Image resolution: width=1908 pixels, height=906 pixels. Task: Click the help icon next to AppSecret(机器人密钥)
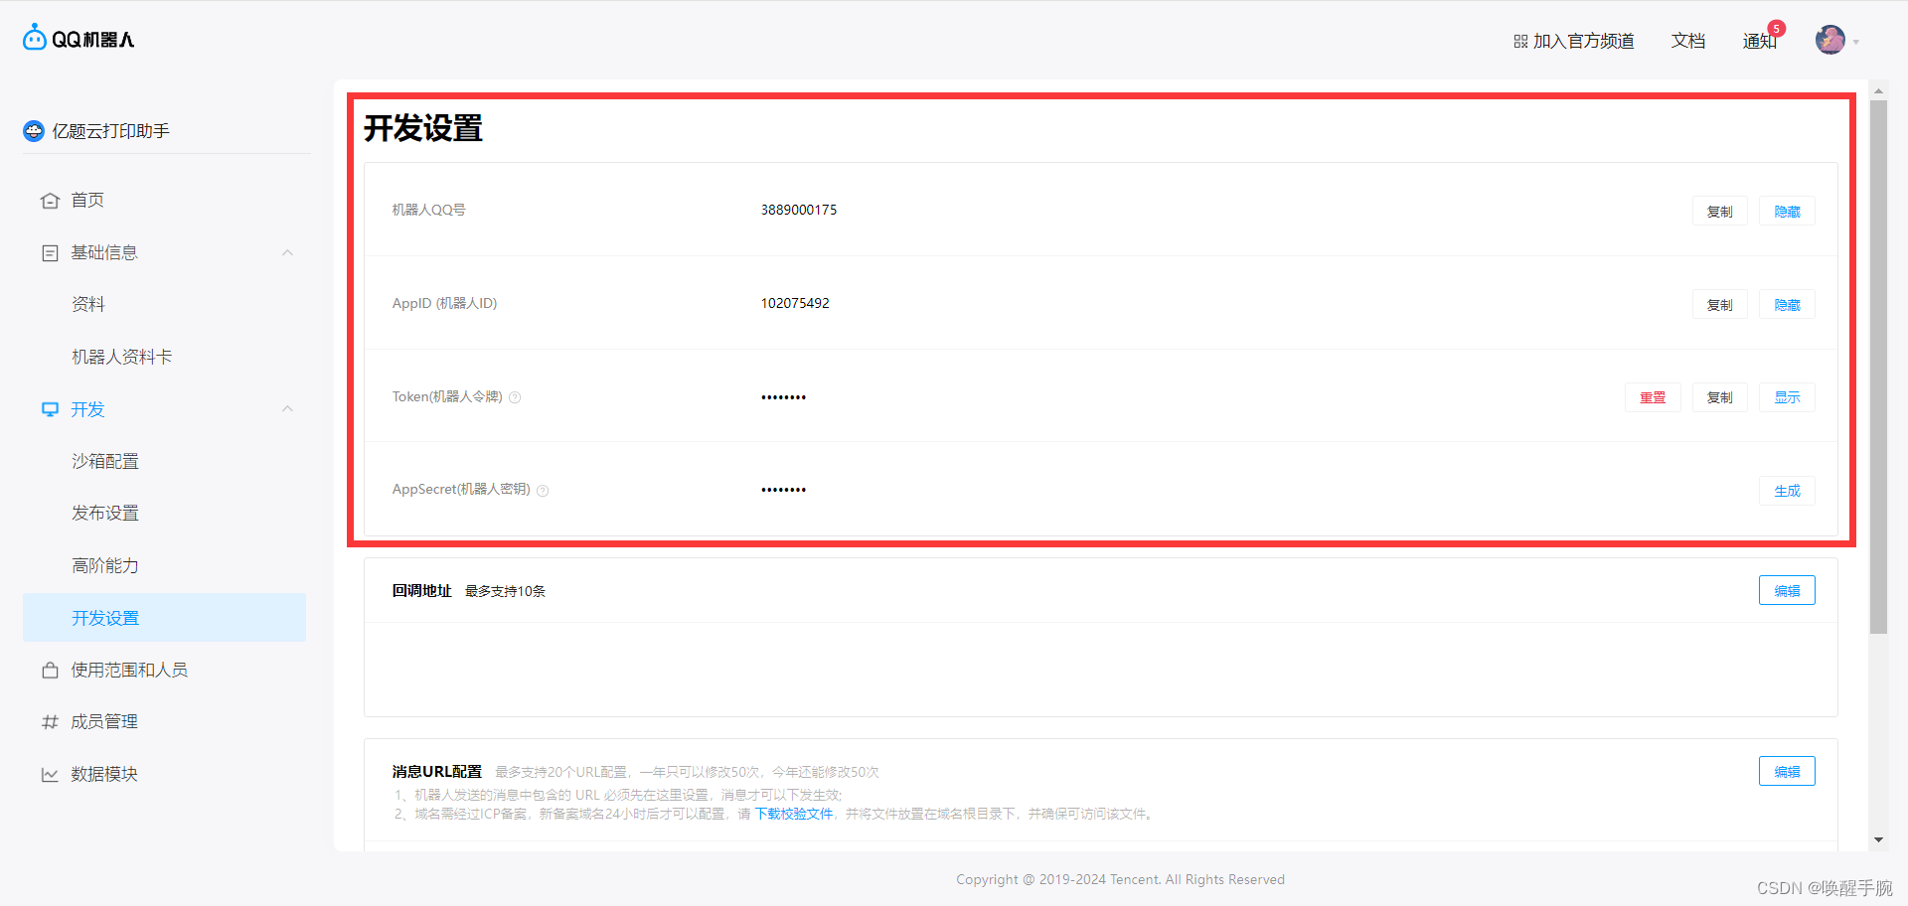543,490
